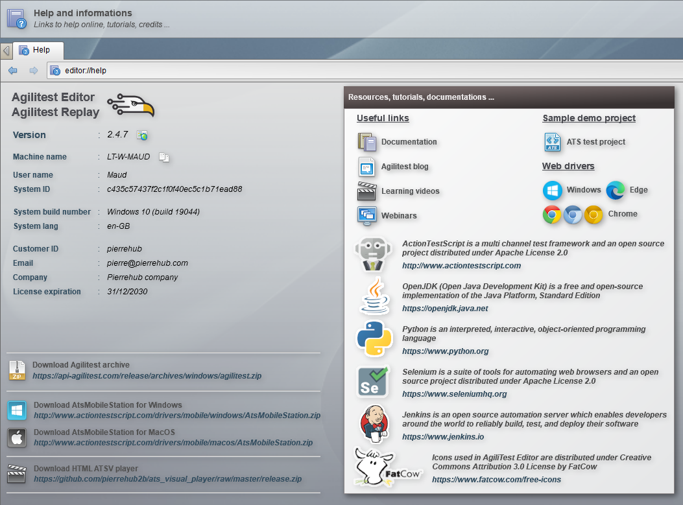683x505 pixels.
Task: Open the Documentation link
Action: click(x=409, y=142)
